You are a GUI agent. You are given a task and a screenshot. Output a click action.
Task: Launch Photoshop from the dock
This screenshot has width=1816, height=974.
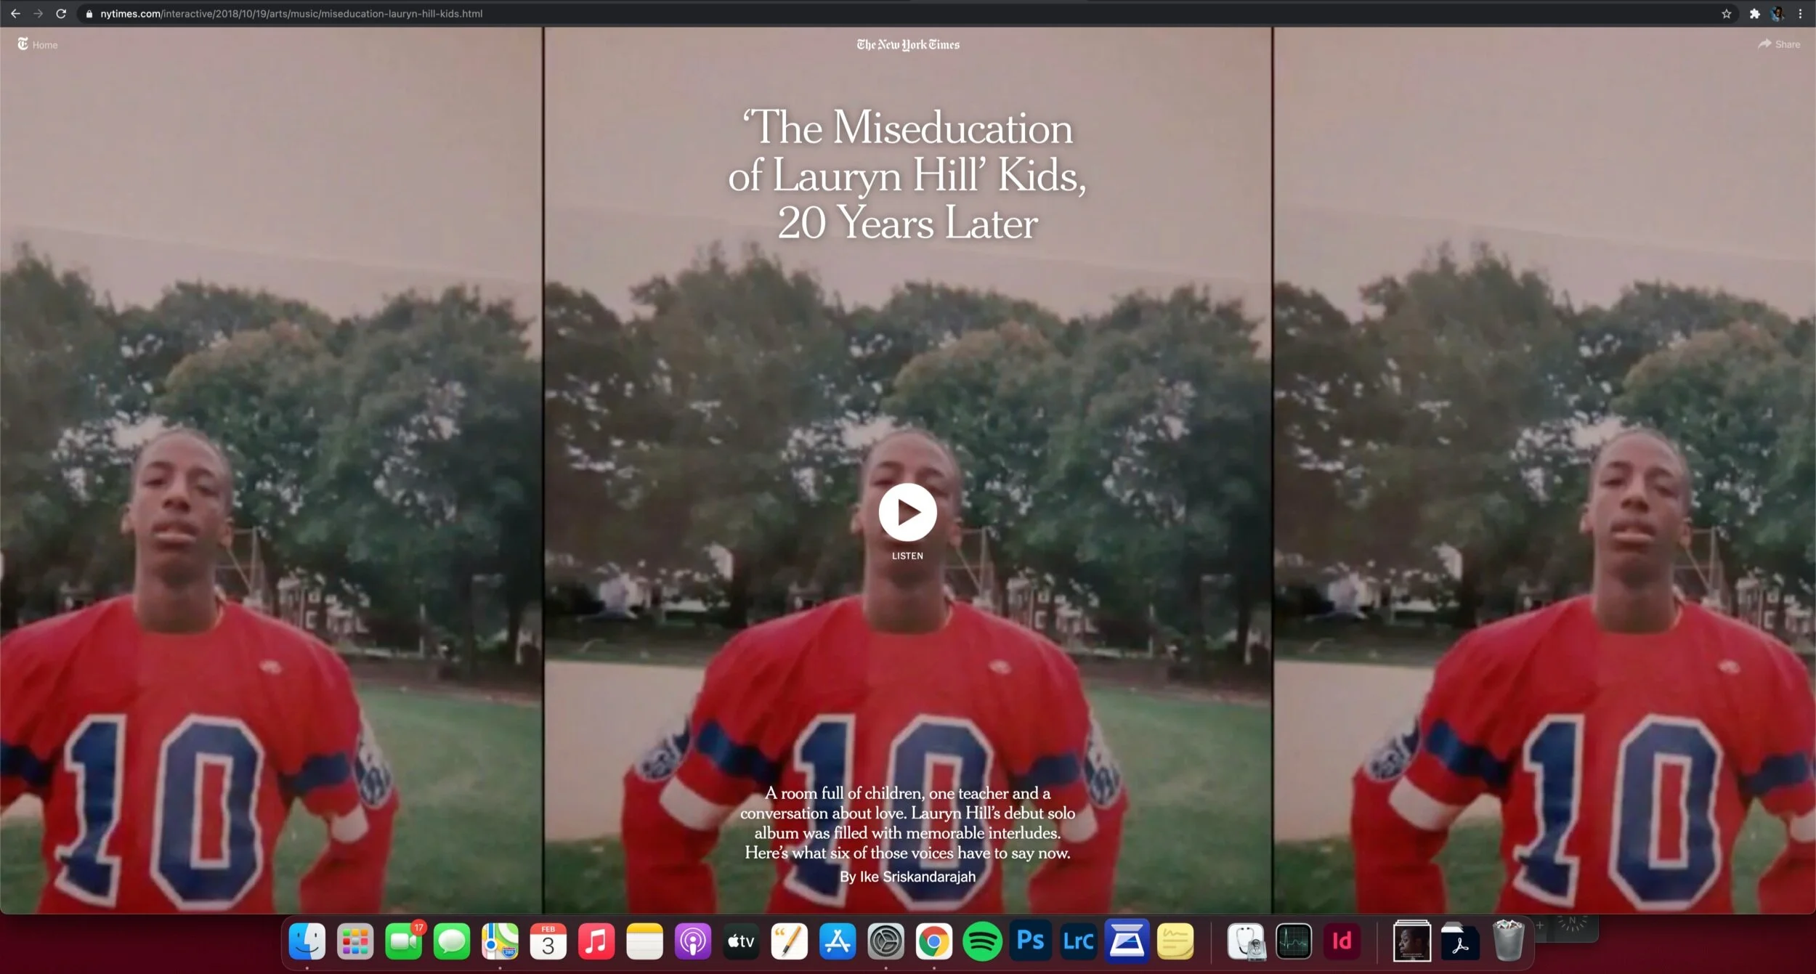[1030, 941]
